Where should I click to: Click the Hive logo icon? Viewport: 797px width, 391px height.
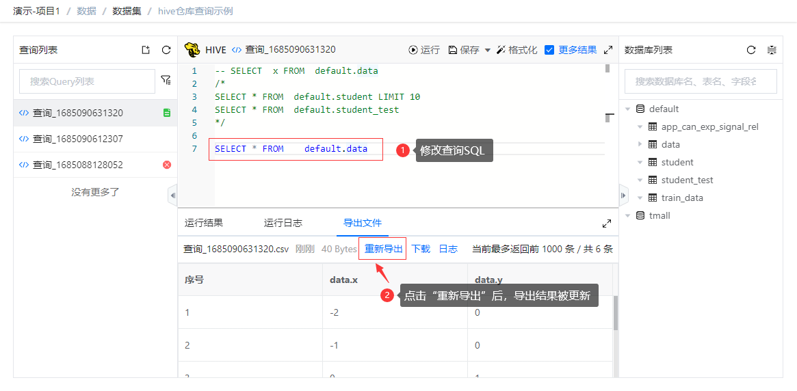click(x=192, y=50)
